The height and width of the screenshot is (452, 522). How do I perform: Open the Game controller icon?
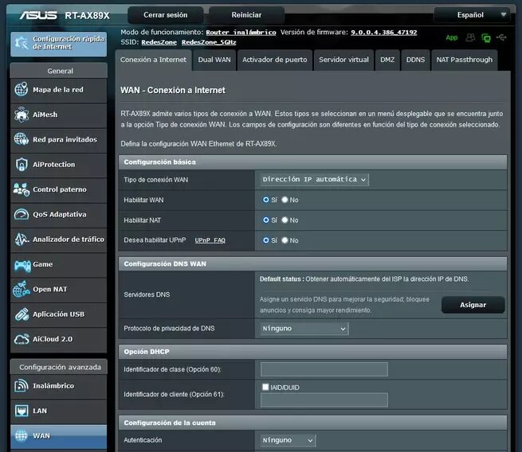[21, 264]
